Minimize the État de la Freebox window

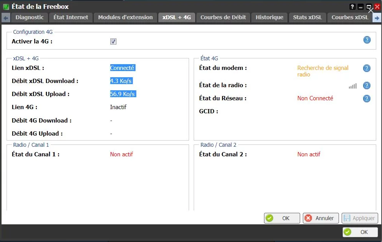(x=360, y=7)
